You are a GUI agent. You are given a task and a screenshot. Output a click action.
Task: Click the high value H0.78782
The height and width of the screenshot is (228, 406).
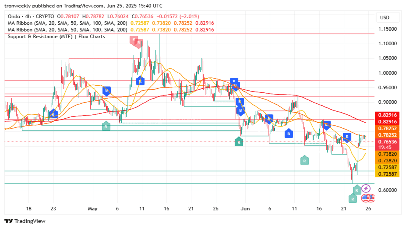[93, 16]
